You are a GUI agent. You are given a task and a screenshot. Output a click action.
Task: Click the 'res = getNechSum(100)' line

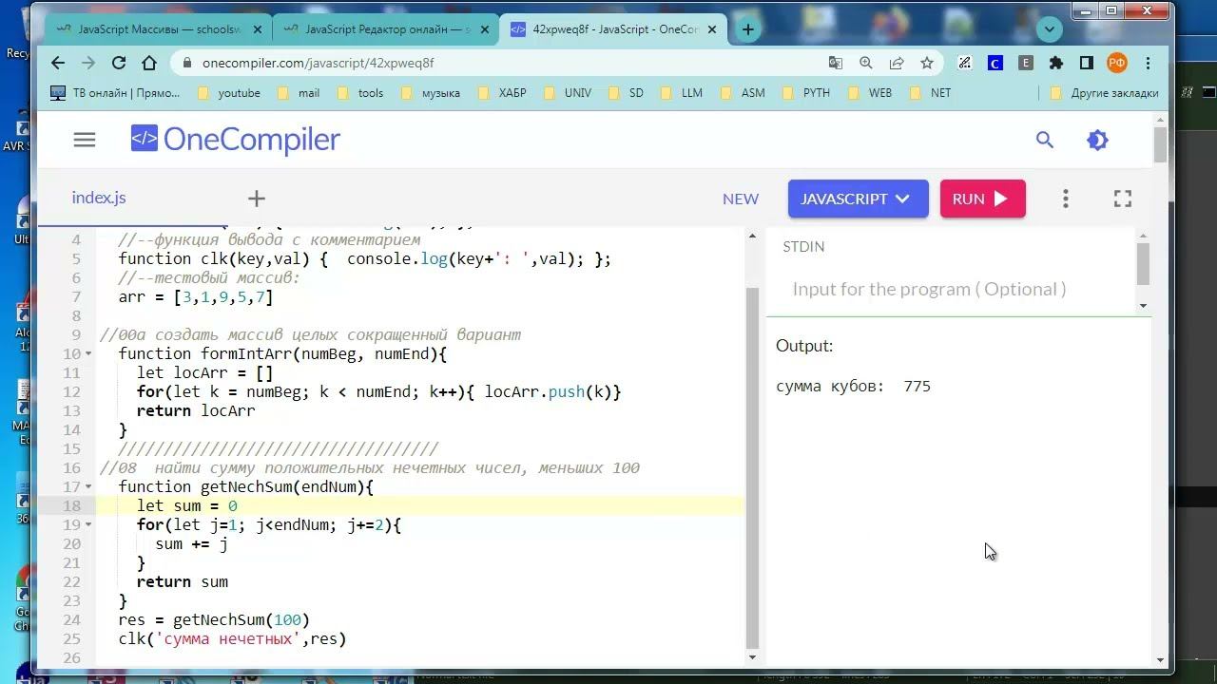coord(214,620)
